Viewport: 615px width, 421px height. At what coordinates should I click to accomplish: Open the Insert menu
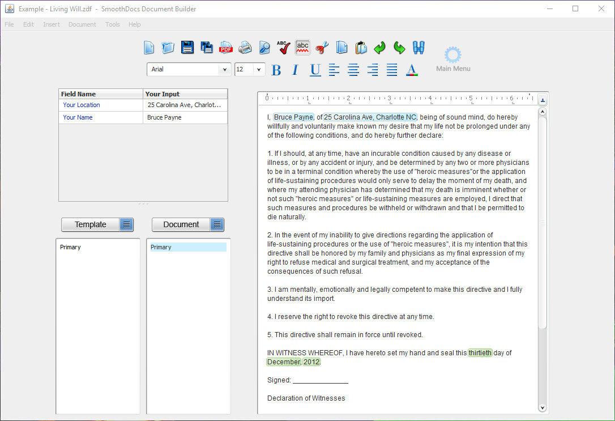coord(52,24)
